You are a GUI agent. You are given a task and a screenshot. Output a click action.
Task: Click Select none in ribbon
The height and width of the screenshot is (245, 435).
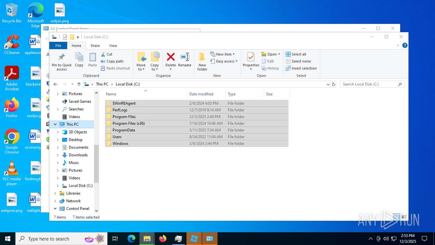click(298, 61)
